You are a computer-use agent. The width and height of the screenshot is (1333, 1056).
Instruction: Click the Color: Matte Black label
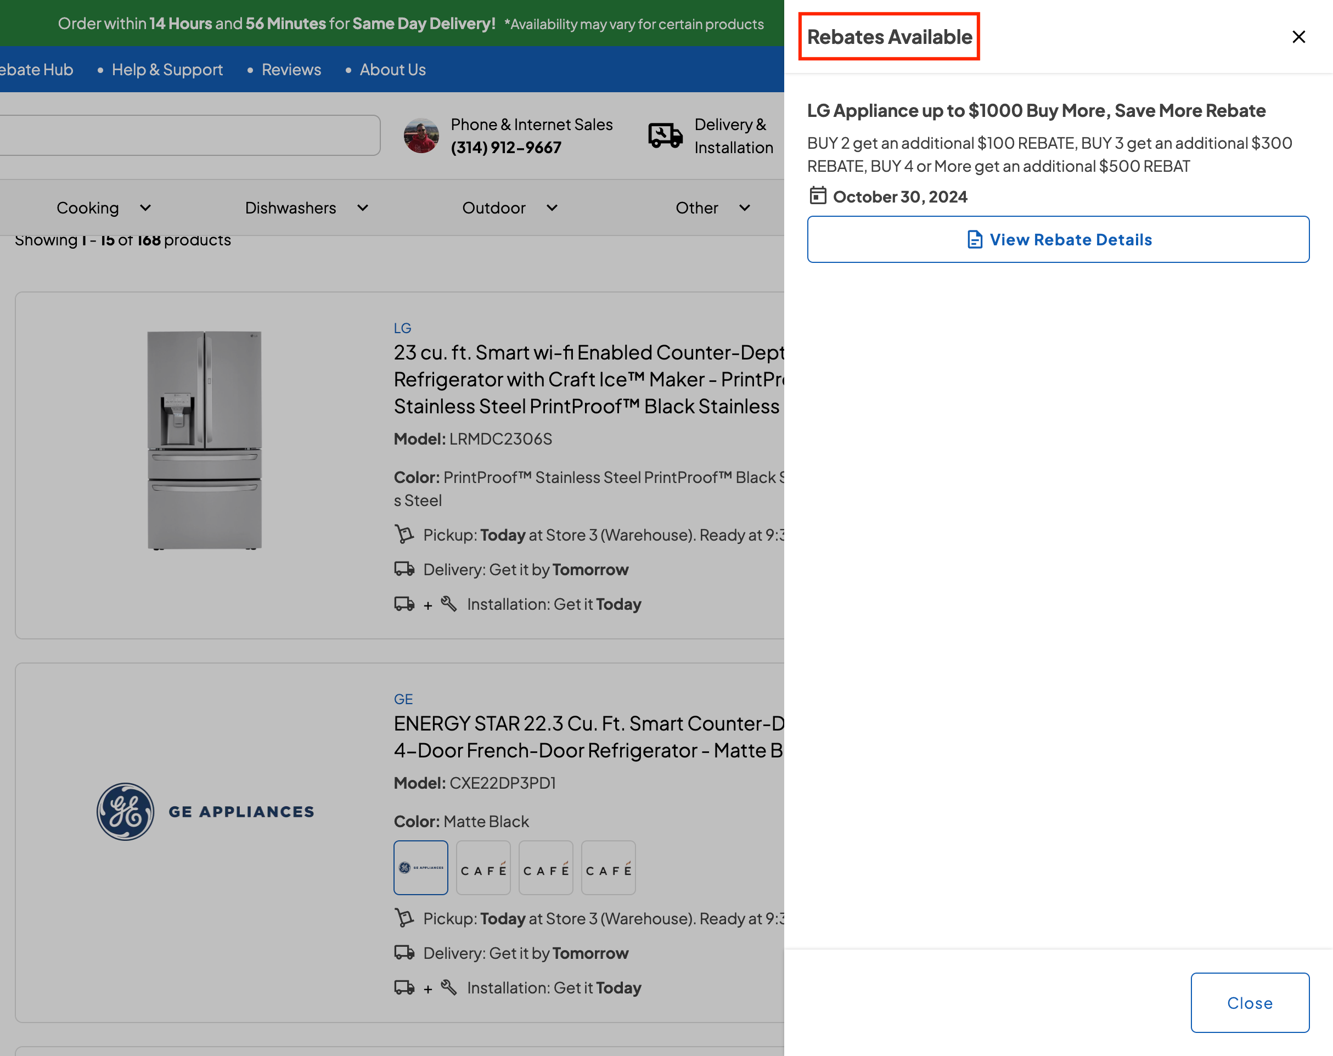click(x=461, y=821)
